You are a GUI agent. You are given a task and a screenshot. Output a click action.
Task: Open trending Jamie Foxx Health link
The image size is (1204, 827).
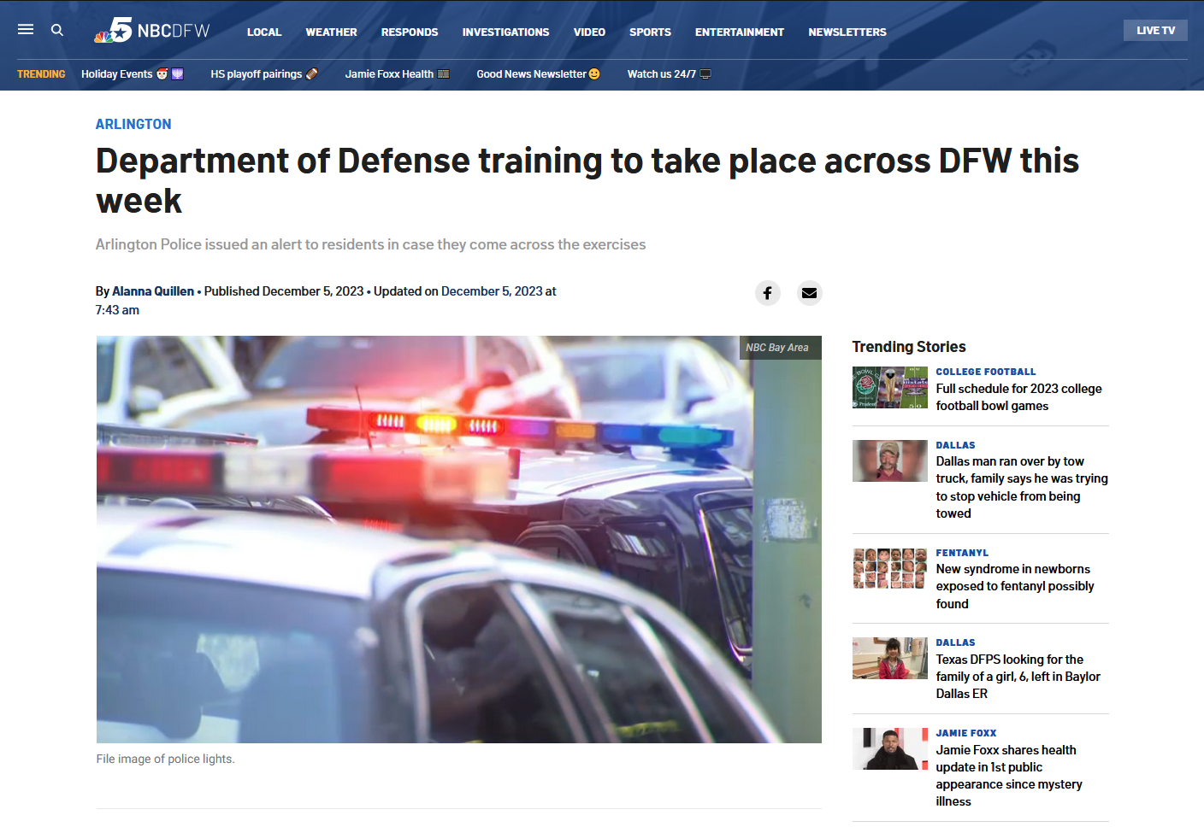tap(398, 74)
